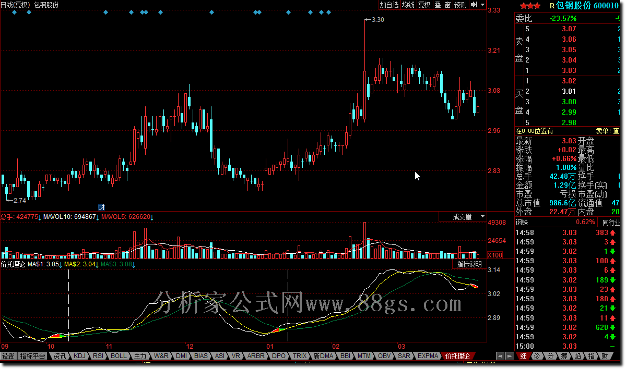
Task: Click green down arrow beside volume 620
Action: point(613,327)
